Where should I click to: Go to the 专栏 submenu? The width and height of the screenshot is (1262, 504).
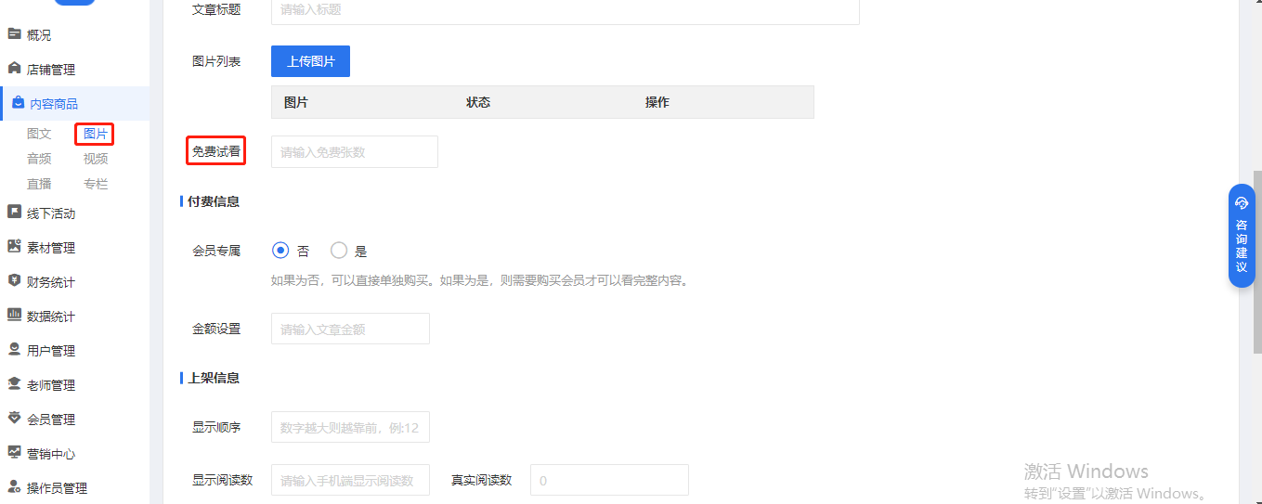pos(96,185)
